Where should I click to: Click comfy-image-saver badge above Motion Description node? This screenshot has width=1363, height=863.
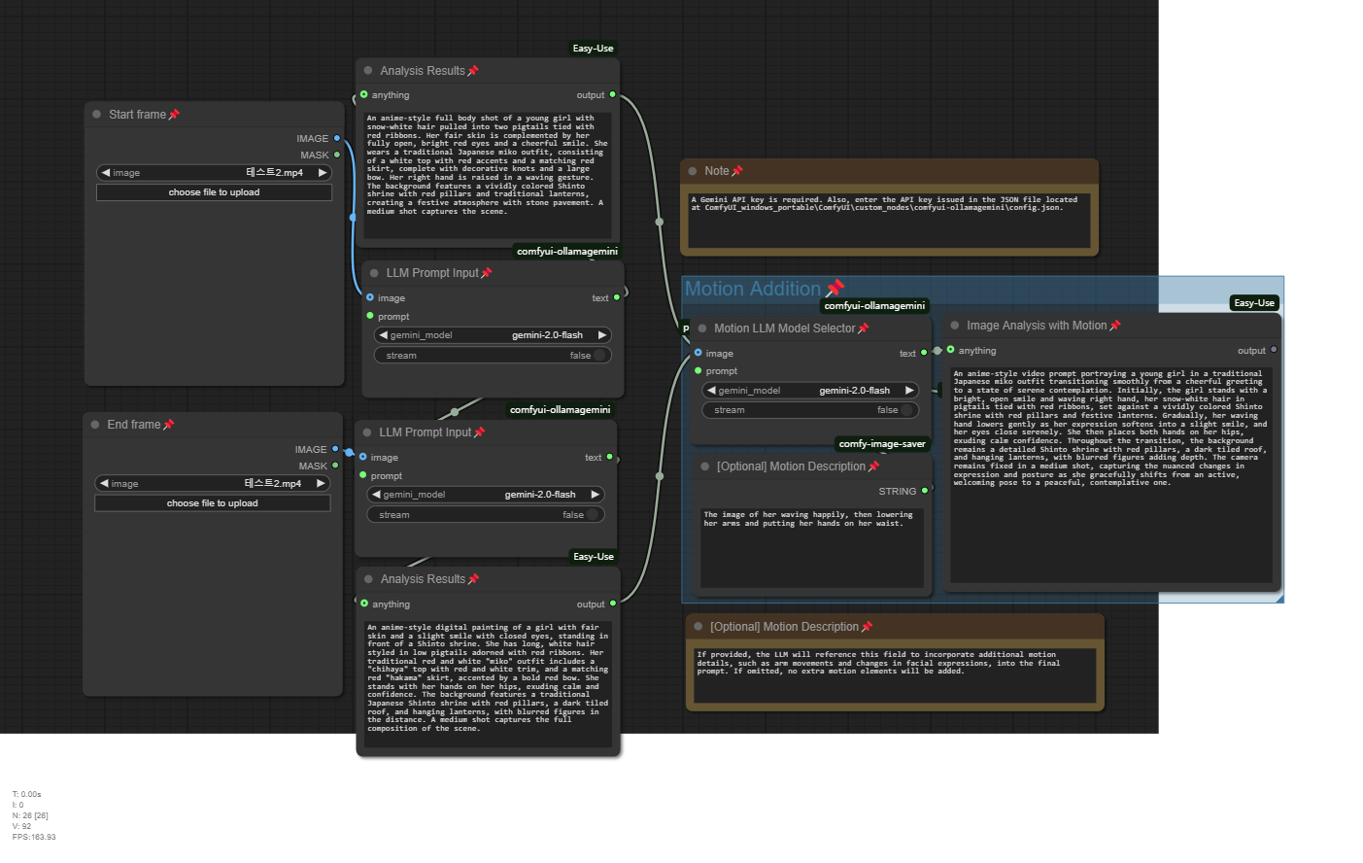click(x=882, y=444)
